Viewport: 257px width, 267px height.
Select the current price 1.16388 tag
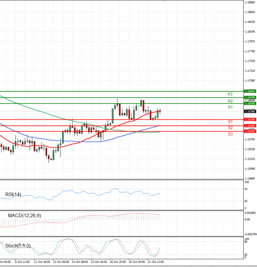tap(250, 111)
